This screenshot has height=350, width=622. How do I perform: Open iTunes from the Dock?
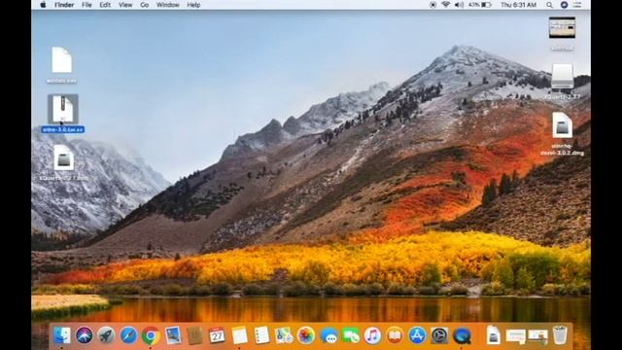(x=372, y=335)
